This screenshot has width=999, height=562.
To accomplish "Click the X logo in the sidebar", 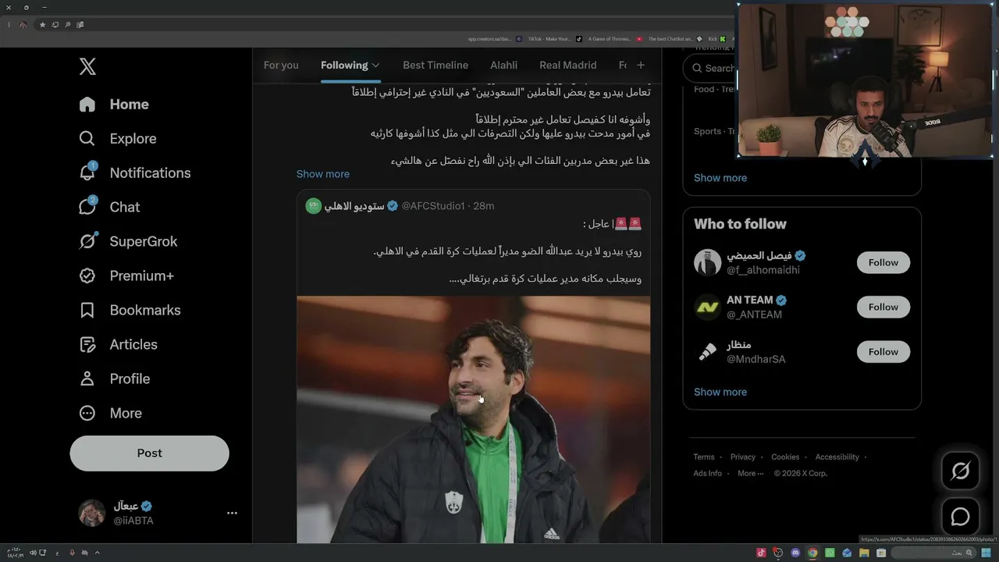I will 87,66.
